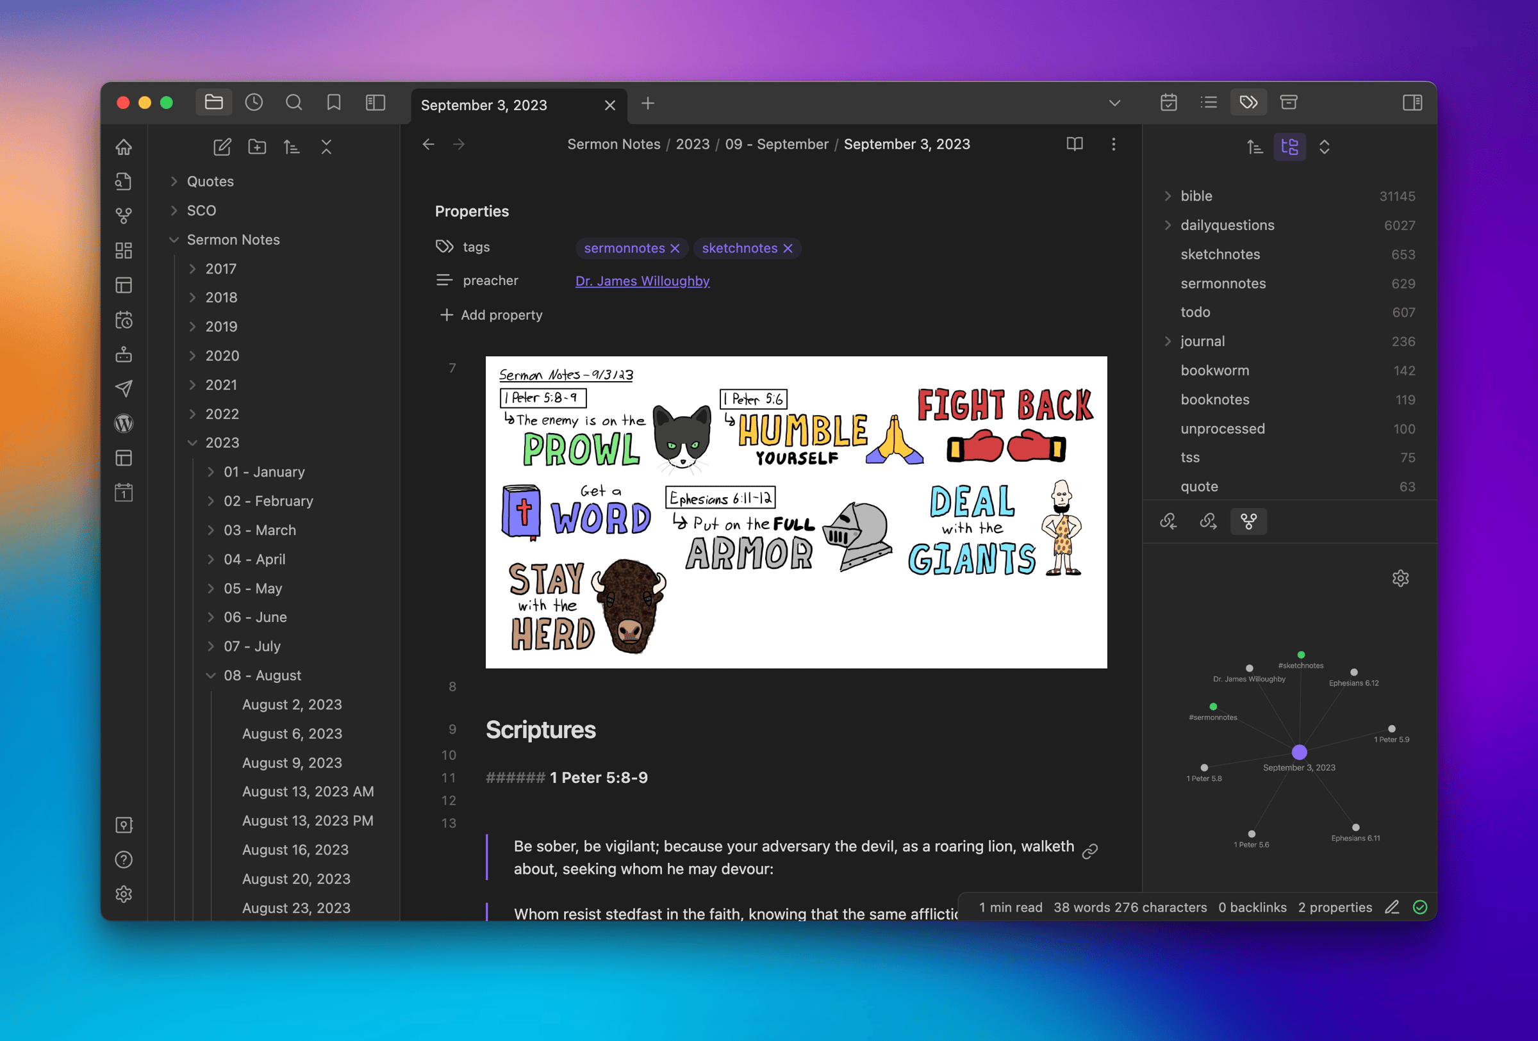Remove the sermonnotes tag

[675, 248]
